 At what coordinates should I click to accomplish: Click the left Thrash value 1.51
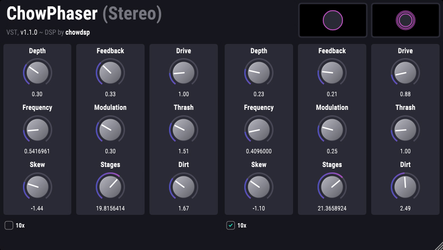pyautogui.click(x=183, y=151)
